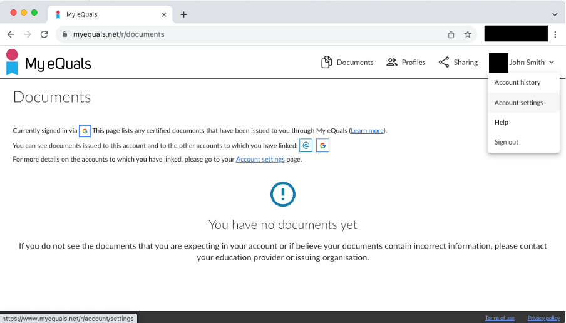
Task: Open a new browser tab
Action: 183,14
